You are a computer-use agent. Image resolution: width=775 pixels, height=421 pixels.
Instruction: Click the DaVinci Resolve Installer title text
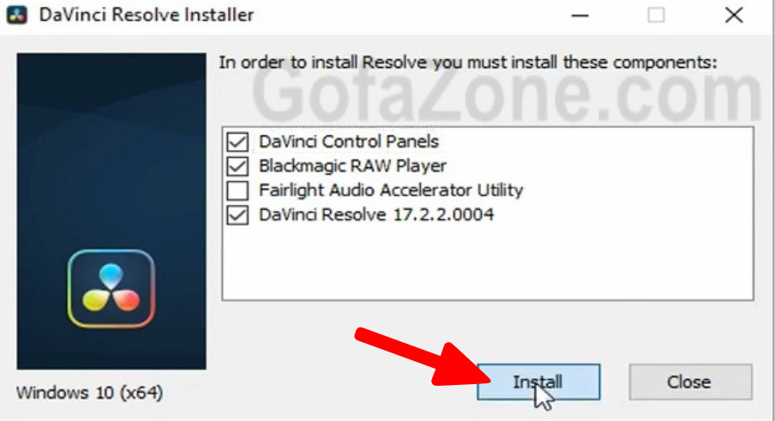pyautogui.click(x=147, y=15)
